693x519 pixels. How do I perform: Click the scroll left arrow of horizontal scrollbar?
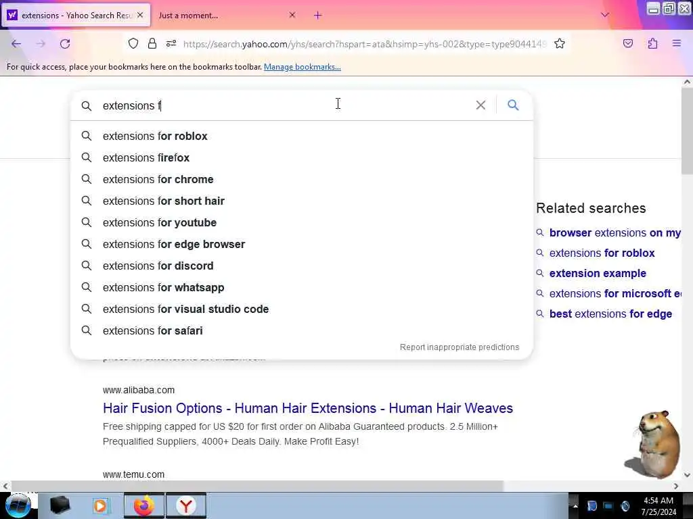5,486
